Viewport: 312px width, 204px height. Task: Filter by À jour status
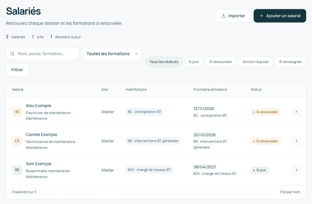(194, 62)
